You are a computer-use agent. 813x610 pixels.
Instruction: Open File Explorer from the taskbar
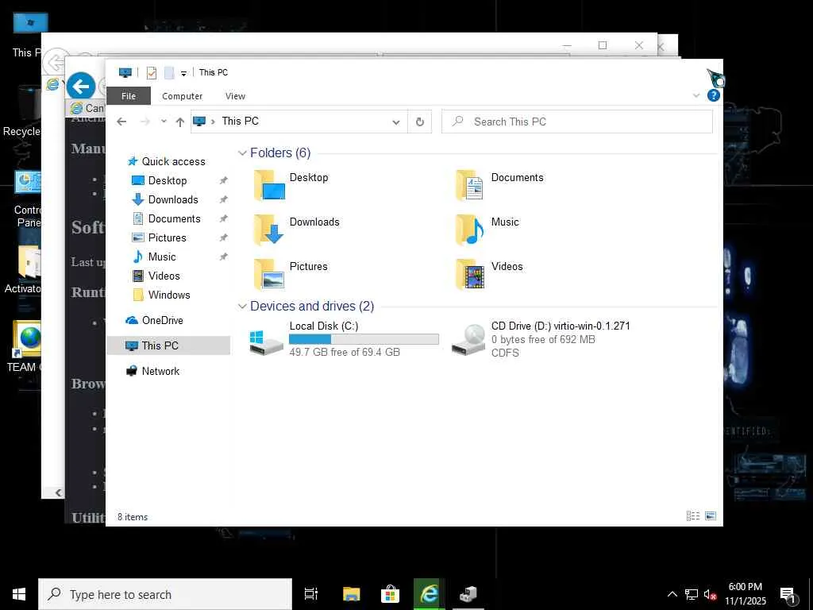351,594
